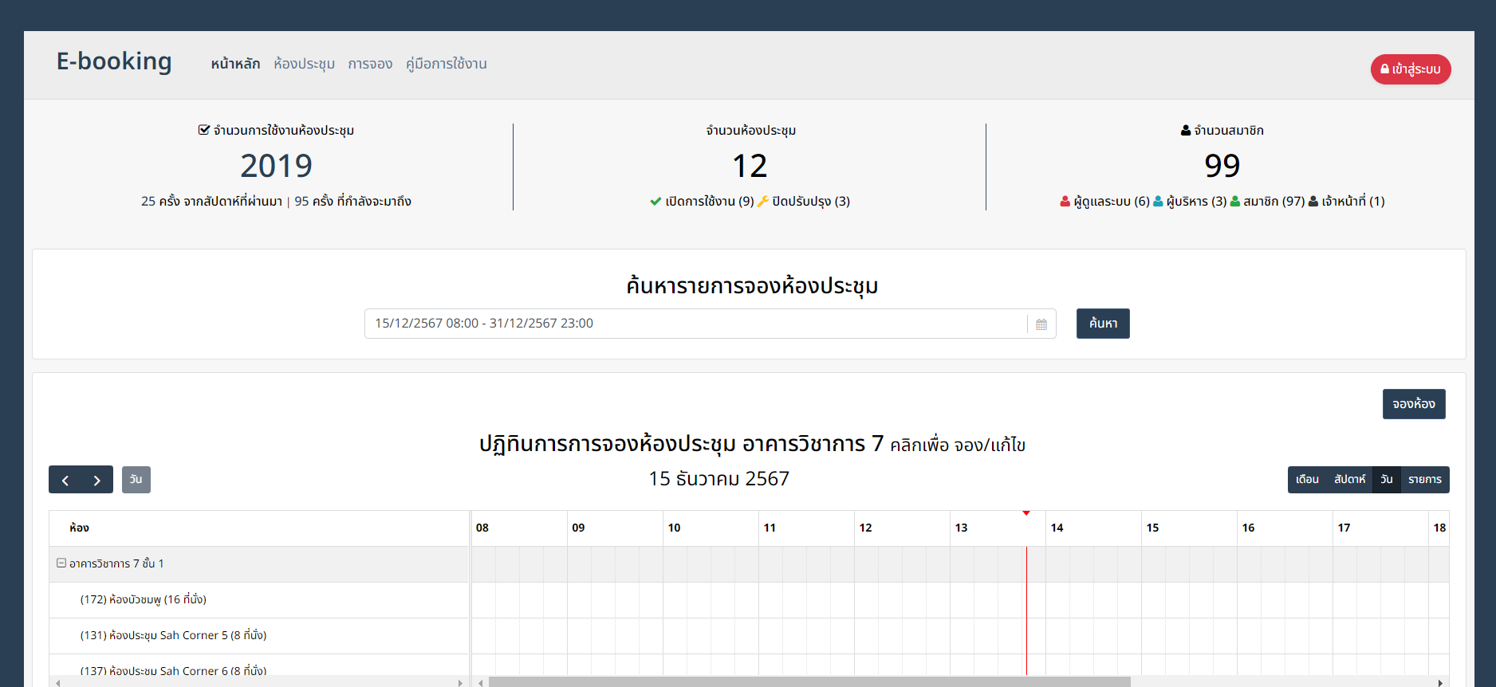Screen dimensions: 1496x687
Task: Click the จองห้อง booking button
Action: [1413, 404]
